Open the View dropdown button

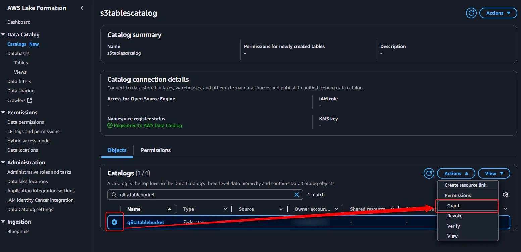coord(494,173)
